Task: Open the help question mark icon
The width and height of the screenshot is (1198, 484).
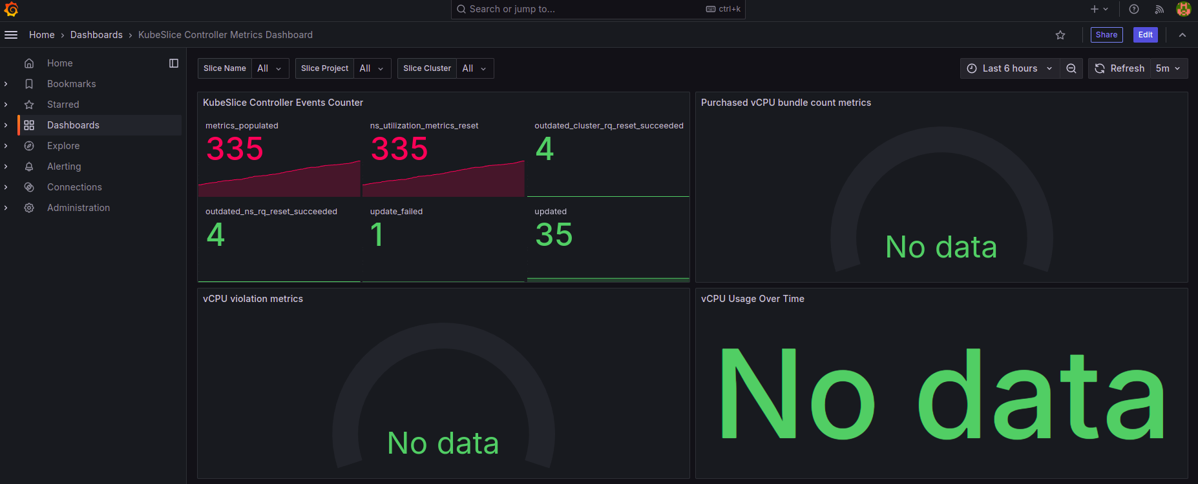Action: tap(1134, 9)
